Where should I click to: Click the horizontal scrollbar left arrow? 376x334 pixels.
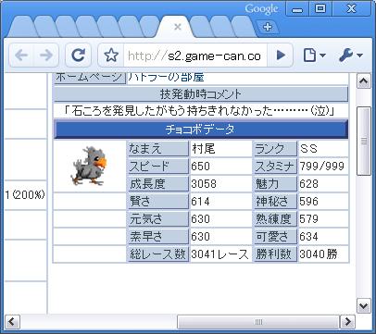click(12, 322)
